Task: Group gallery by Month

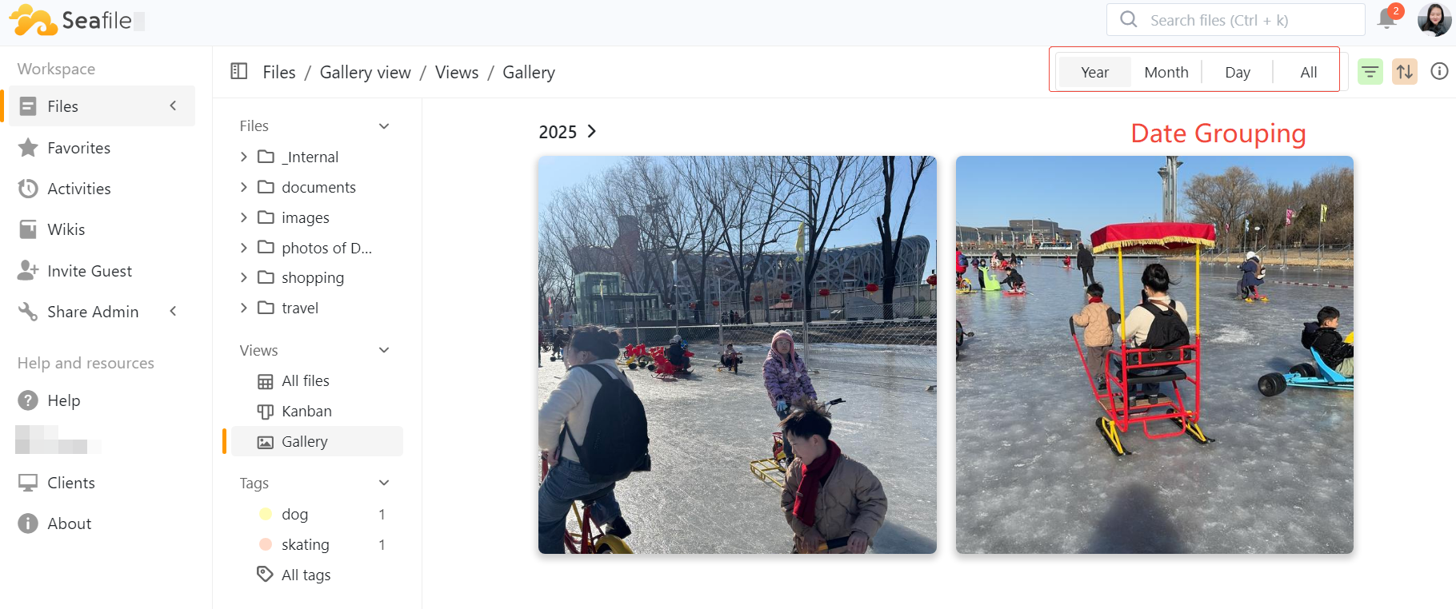Action: 1166,72
